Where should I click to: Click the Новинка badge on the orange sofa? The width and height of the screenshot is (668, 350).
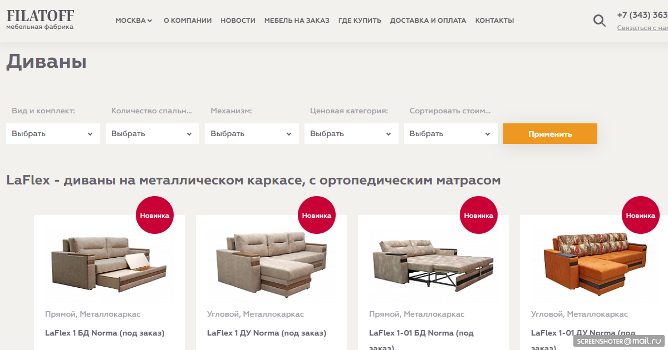click(641, 215)
